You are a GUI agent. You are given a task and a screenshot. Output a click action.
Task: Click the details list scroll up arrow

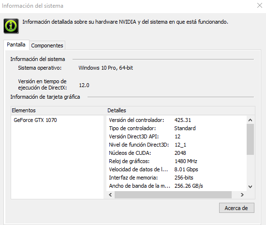[250, 120]
